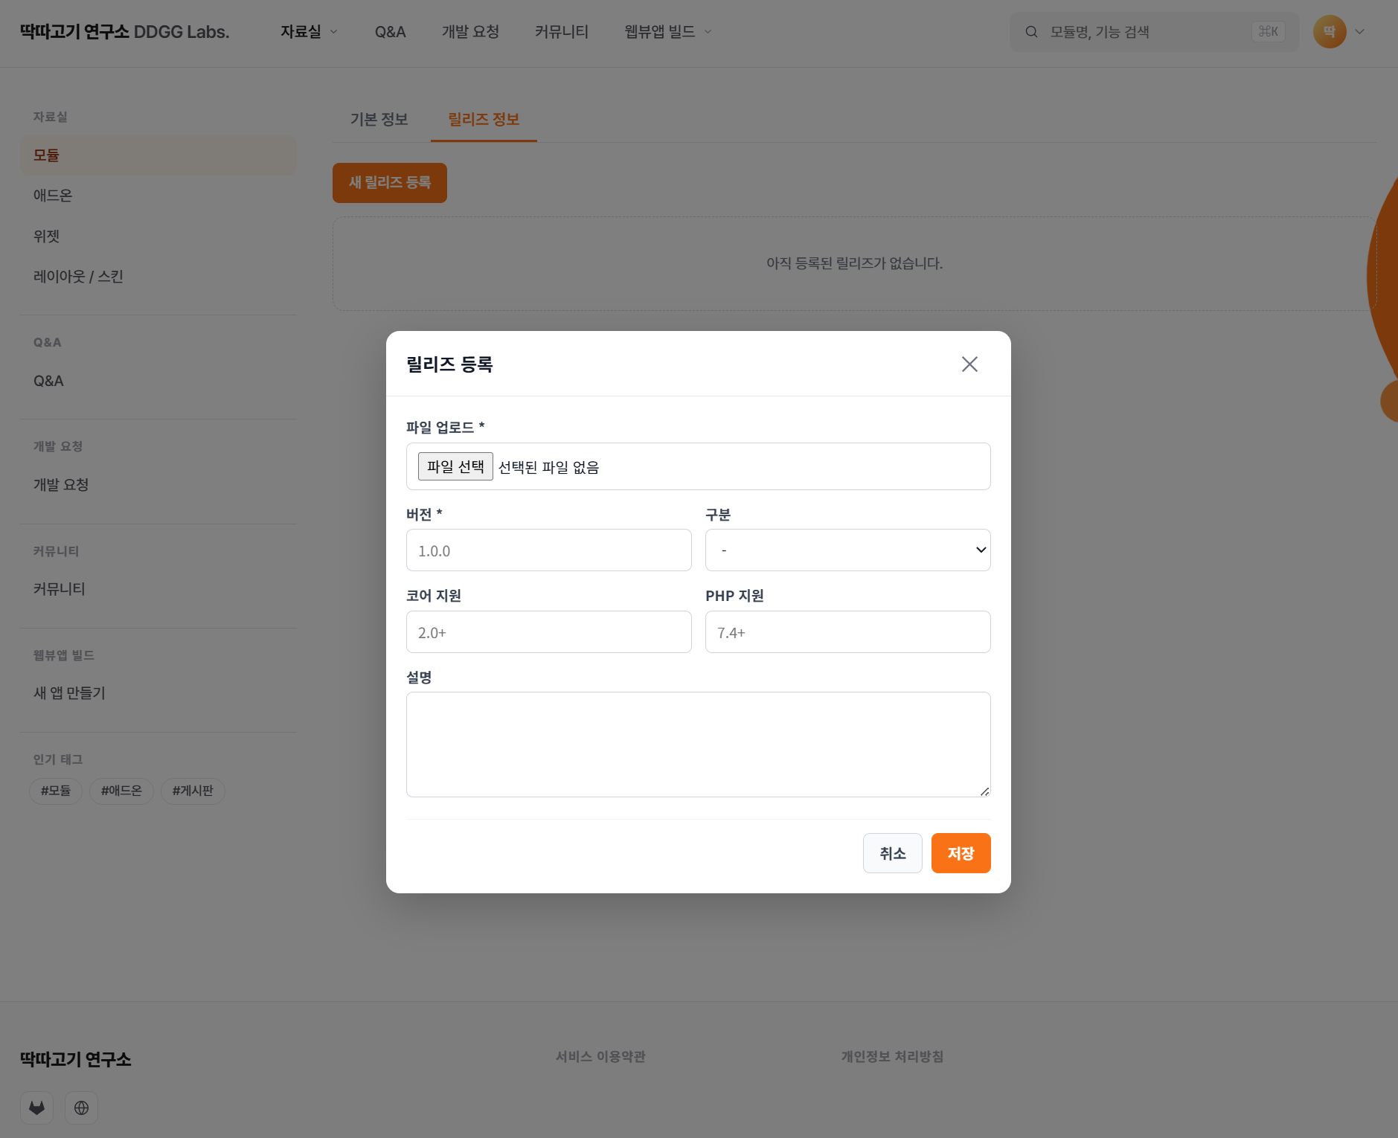Cancel with the 취소 button
This screenshot has height=1138, width=1398.
pyautogui.click(x=893, y=853)
